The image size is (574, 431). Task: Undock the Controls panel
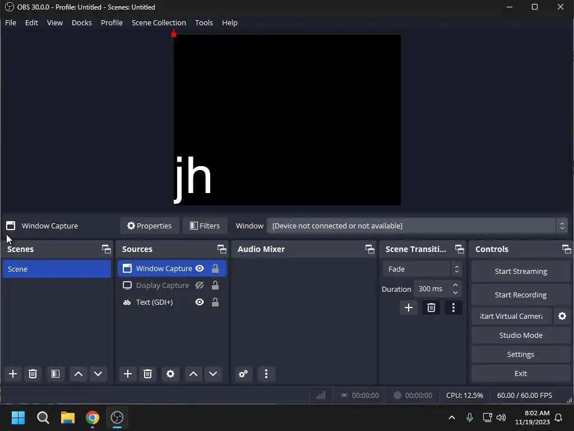pyautogui.click(x=566, y=249)
